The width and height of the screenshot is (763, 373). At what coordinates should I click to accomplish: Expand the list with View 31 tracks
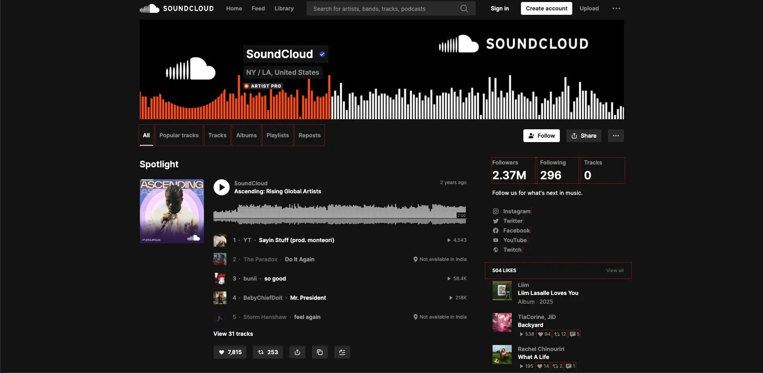coord(233,334)
